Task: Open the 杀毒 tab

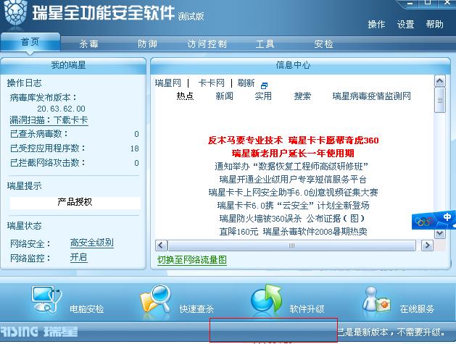Action: (88, 44)
